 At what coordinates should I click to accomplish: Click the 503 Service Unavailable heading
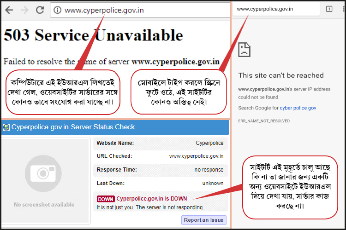tap(93, 35)
